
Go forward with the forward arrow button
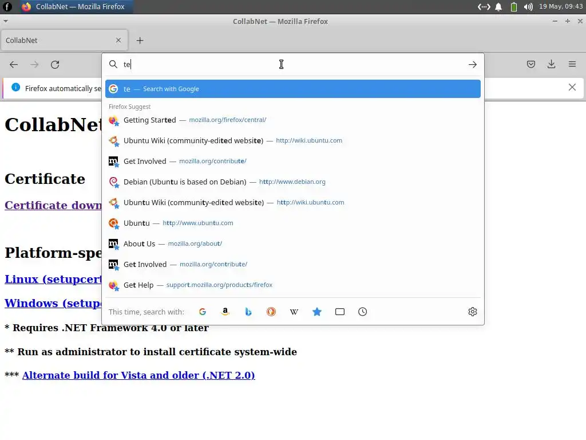pos(34,64)
